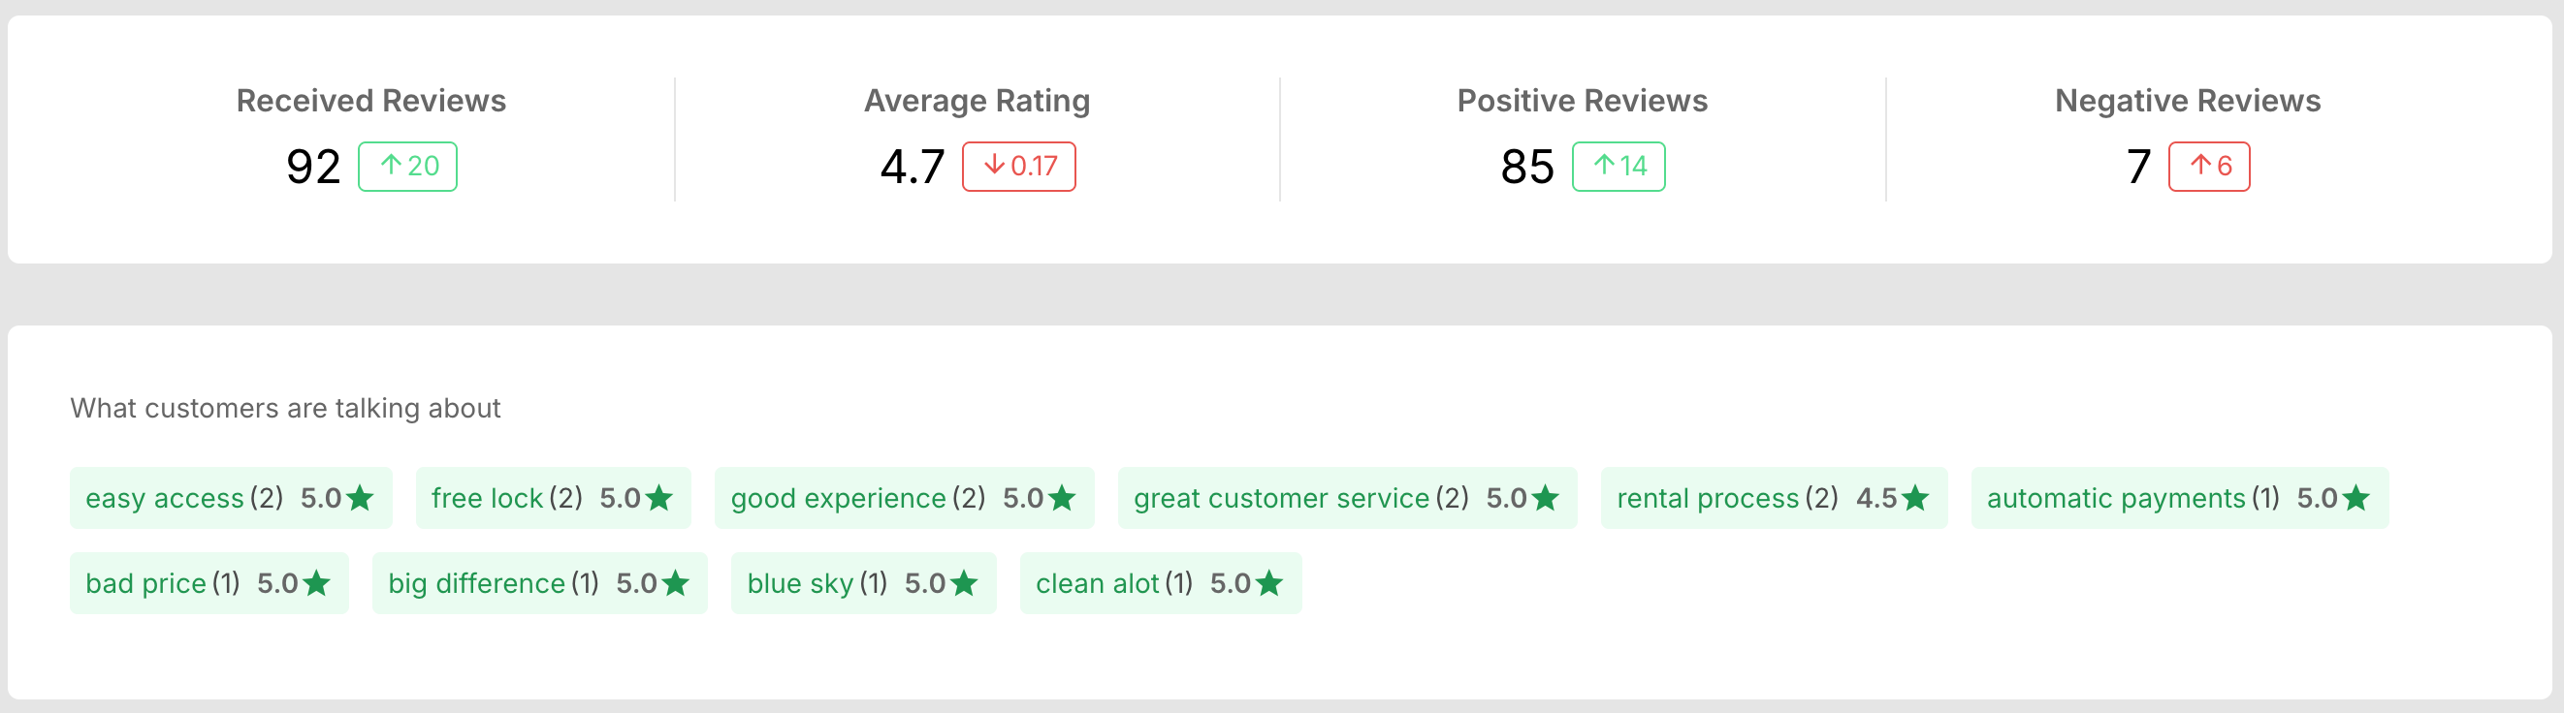Click the Average Rating value 4.7

click(912, 166)
